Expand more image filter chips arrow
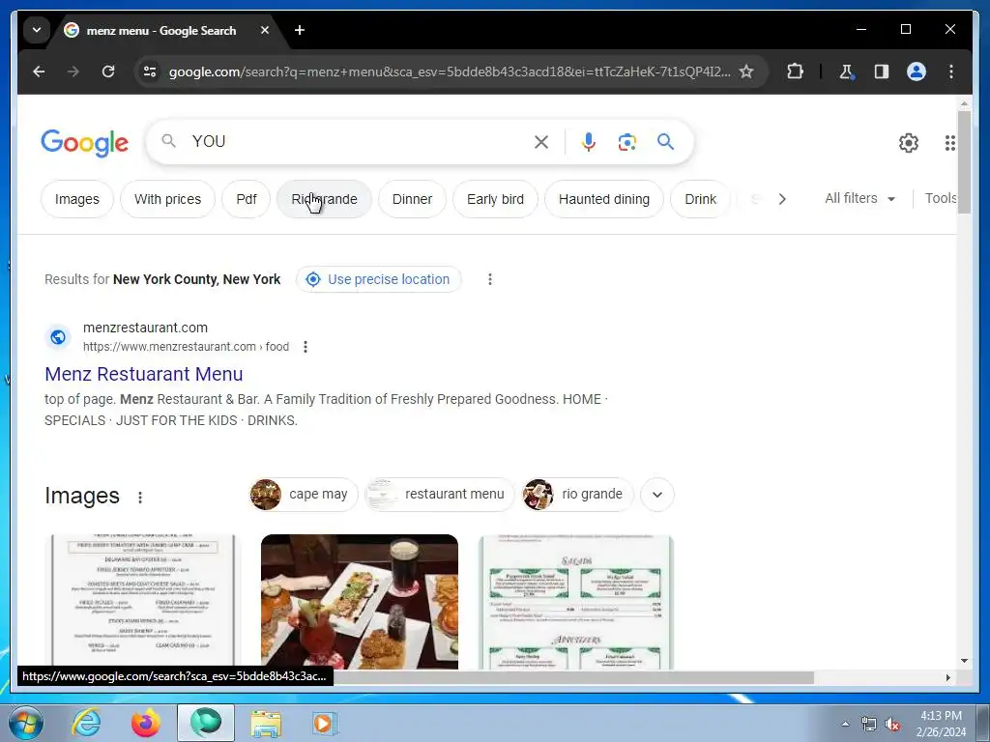 (657, 495)
